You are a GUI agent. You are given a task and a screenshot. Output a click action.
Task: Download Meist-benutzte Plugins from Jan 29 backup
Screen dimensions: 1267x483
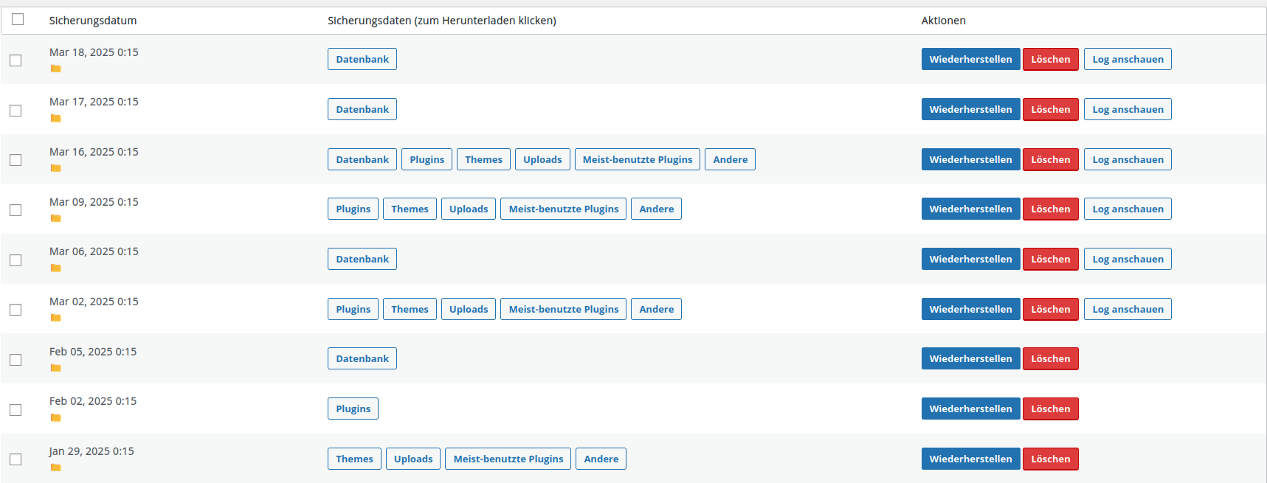click(x=508, y=459)
